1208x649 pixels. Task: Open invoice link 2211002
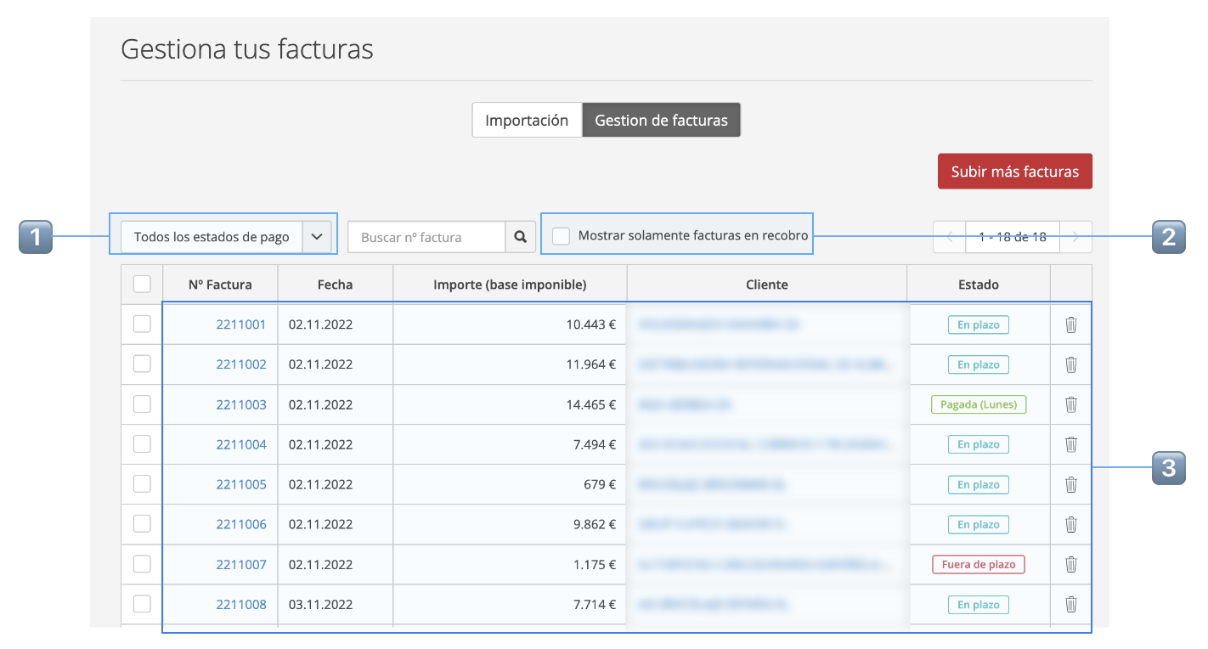[x=241, y=364]
